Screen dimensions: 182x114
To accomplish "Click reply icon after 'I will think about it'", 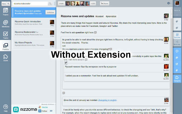I will tap(86, 60).
